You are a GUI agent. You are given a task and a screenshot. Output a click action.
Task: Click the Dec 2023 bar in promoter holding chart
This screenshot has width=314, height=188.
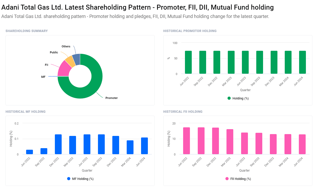[274, 62]
